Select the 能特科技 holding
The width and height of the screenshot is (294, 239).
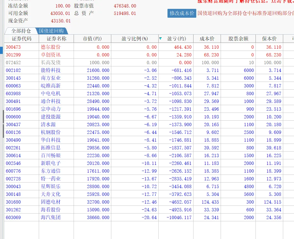click(51, 70)
